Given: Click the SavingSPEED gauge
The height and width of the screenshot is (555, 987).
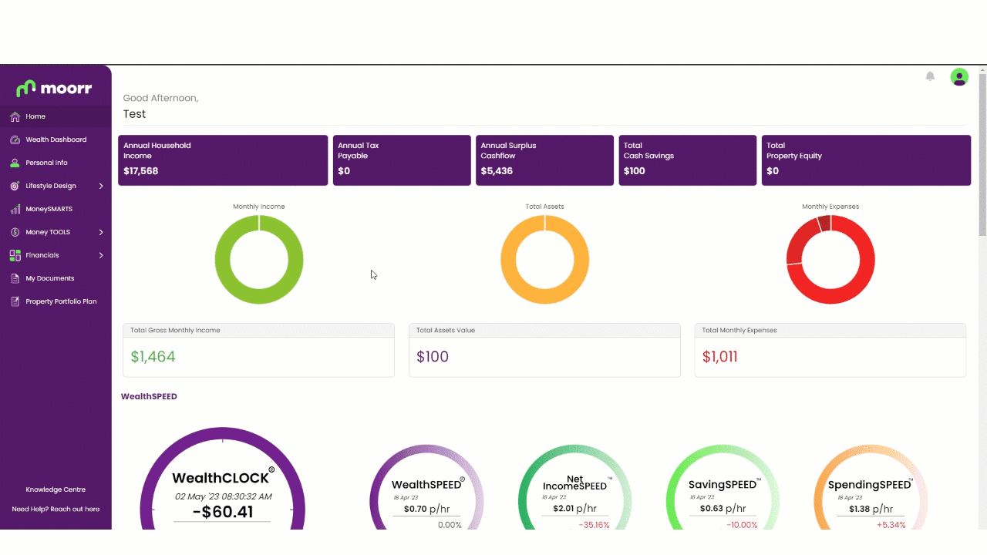Looking at the screenshot, I should tap(723, 487).
